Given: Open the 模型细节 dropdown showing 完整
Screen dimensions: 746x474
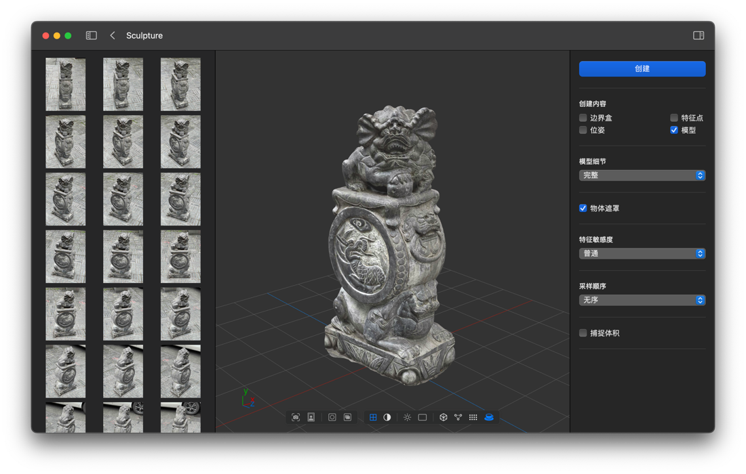Looking at the screenshot, I should [642, 176].
